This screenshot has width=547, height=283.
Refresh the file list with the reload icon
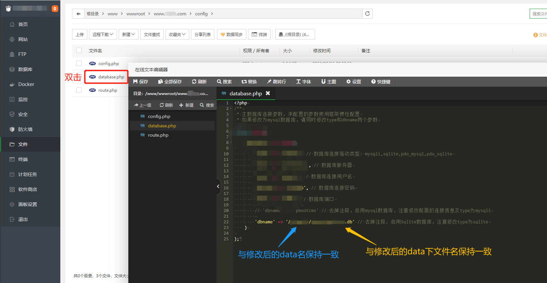pos(367,14)
